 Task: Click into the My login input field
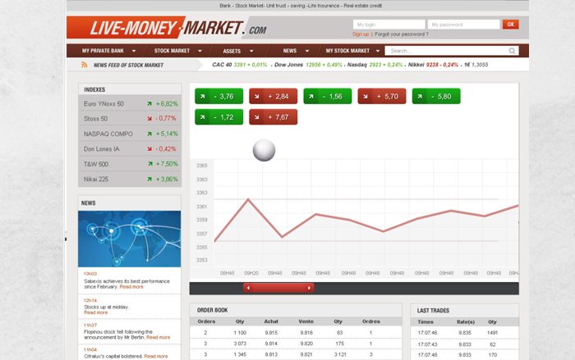point(388,25)
